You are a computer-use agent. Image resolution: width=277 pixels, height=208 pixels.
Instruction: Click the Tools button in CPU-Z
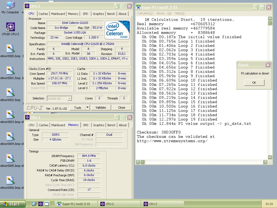pos(78,108)
